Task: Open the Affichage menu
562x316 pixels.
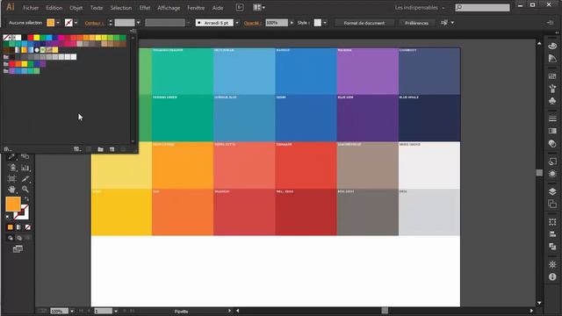Action: pos(169,8)
